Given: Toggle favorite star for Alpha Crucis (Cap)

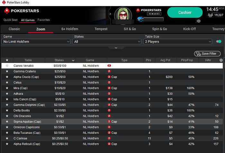Looking at the screenshot, I should 7,77.
